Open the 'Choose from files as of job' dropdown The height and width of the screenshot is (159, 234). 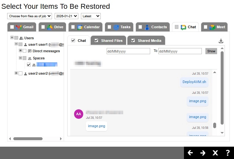(x=30, y=16)
